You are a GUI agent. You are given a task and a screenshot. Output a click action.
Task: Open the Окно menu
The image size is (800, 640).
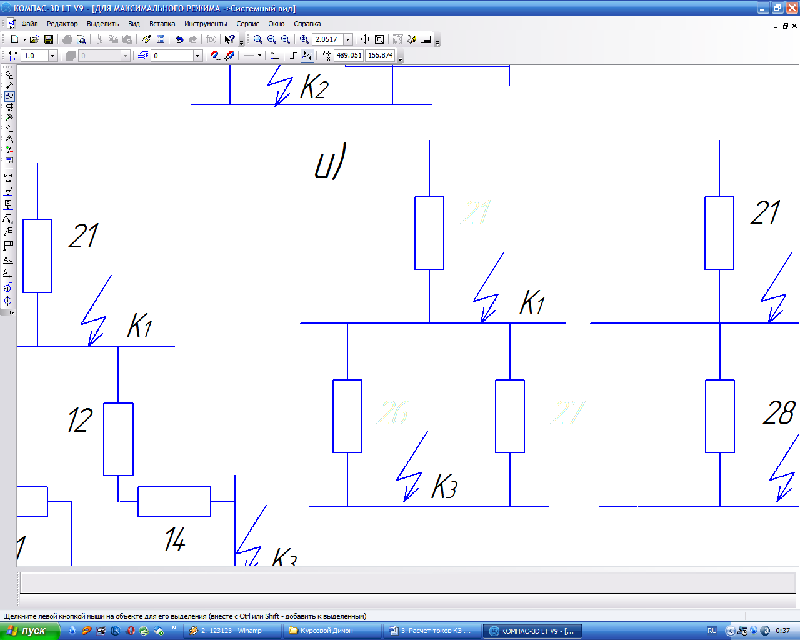coord(276,24)
